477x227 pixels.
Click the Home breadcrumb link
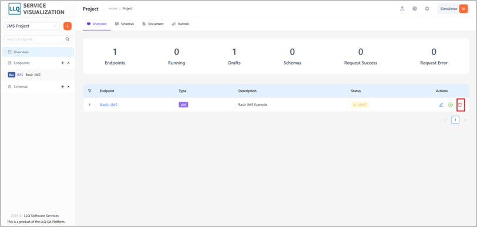point(113,9)
